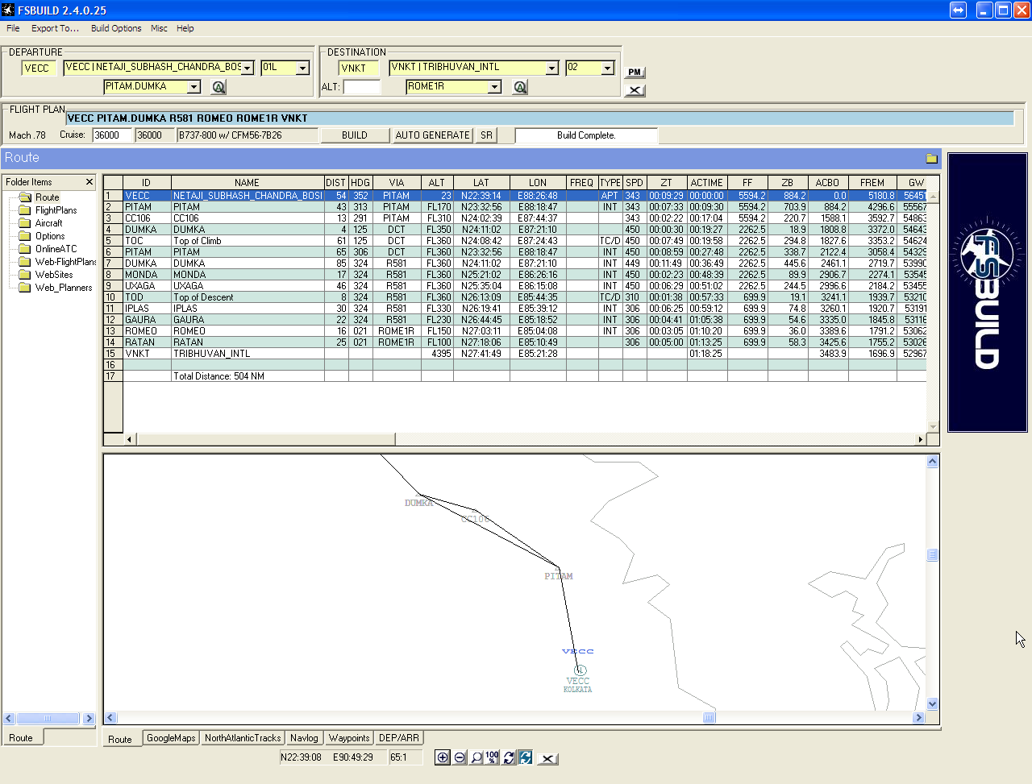Open the Export To... menu
This screenshot has height=784, width=1032.
[x=55, y=28]
